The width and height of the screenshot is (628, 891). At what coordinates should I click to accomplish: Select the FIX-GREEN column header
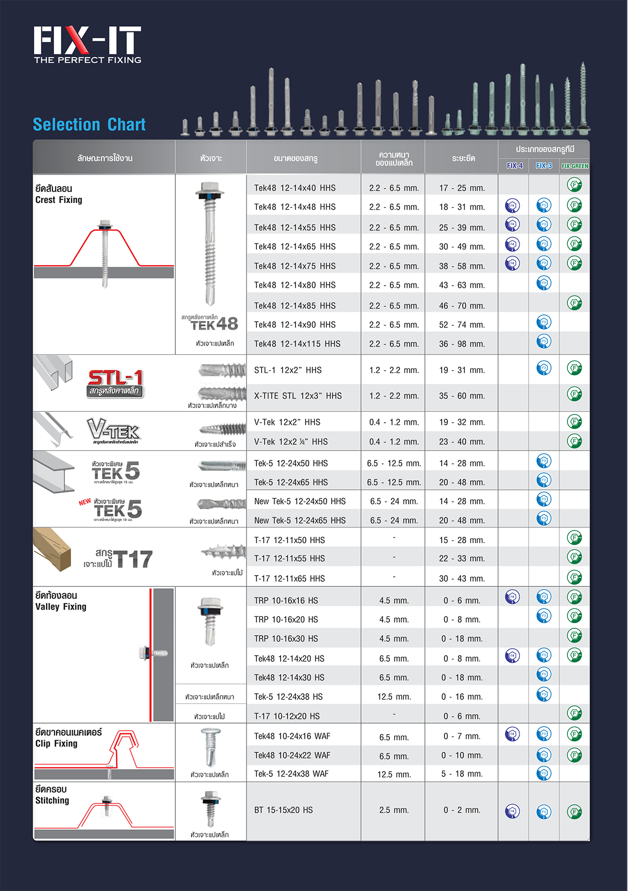click(x=575, y=166)
